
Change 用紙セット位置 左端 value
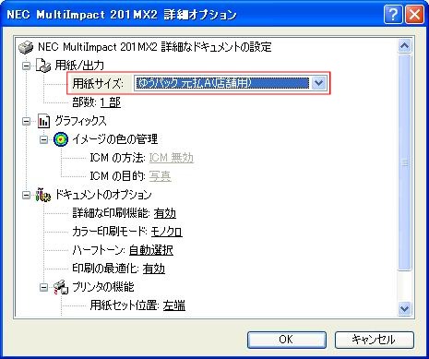pyautogui.click(x=174, y=305)
